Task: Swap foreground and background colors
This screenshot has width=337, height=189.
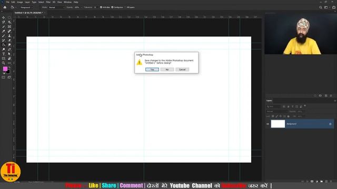Action: point(9,68)
